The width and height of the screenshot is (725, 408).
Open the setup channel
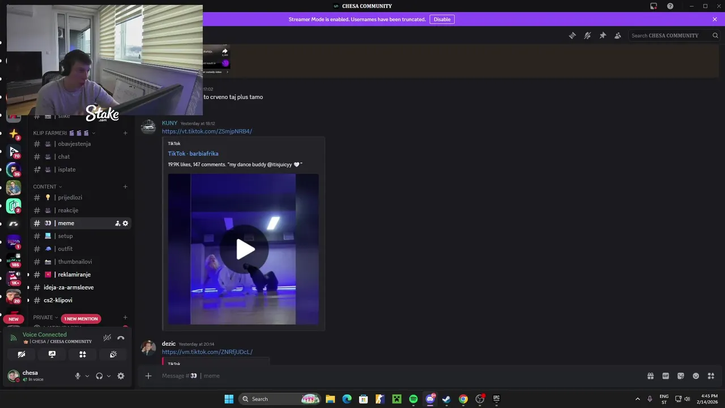click(81, 236)
